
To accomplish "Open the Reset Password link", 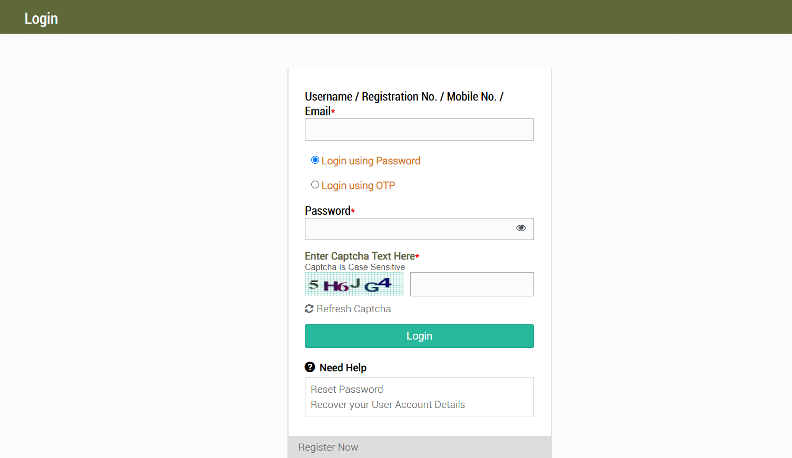I will [x=347, y=390].
